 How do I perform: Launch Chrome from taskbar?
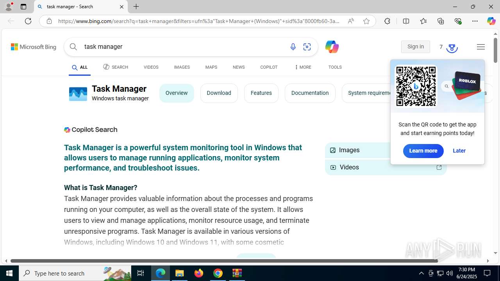(218, 273)
